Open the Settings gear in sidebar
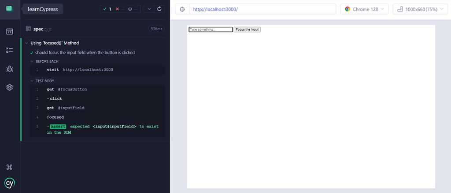Screen dimensions: 451x193 [10, 87]
